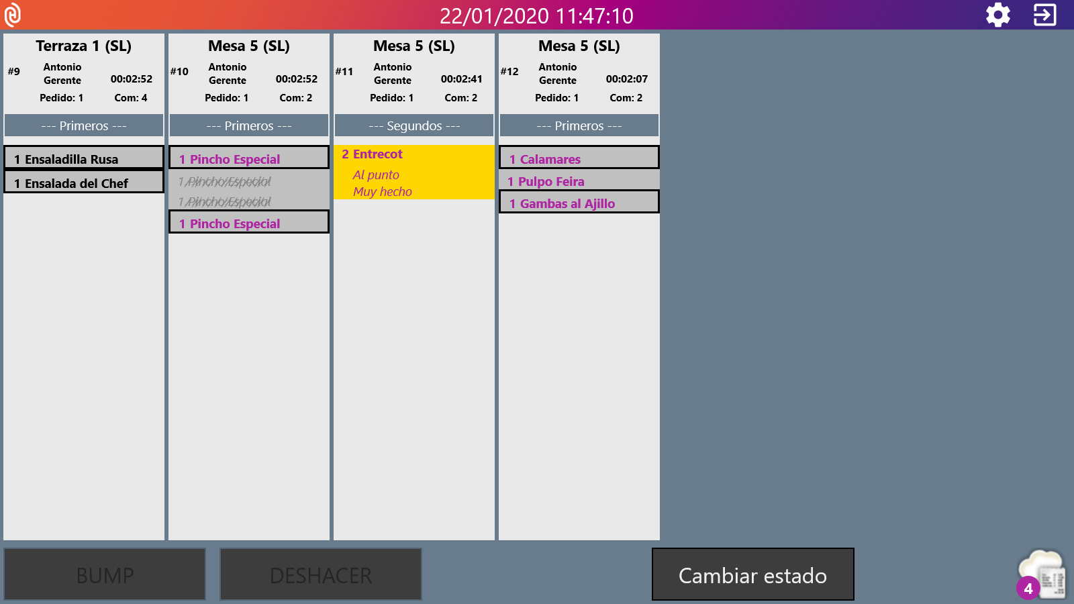Click the logout exit icon
Screen dimensions: 1074x604
[x=1044, y=15]
